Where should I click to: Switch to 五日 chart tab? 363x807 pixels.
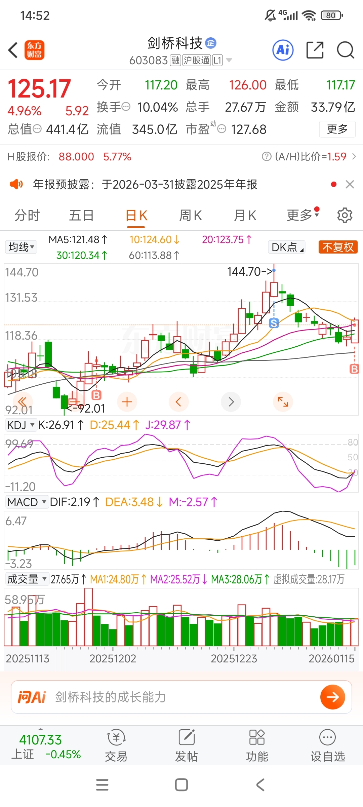point(81,215)
